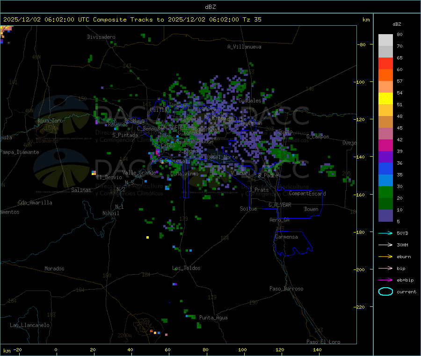Pick the bright yellow dBZ swatch above 51
Viewport: 421px width, 356px height.
(x=385, y=99)
